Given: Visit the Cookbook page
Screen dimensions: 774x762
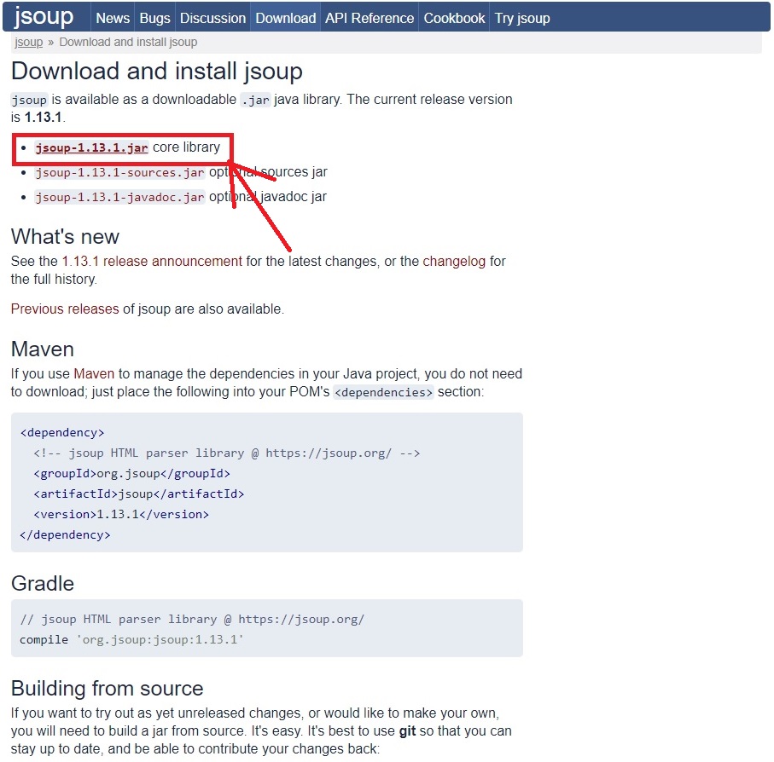Looking at the screenshot, I should pos(454,18).
